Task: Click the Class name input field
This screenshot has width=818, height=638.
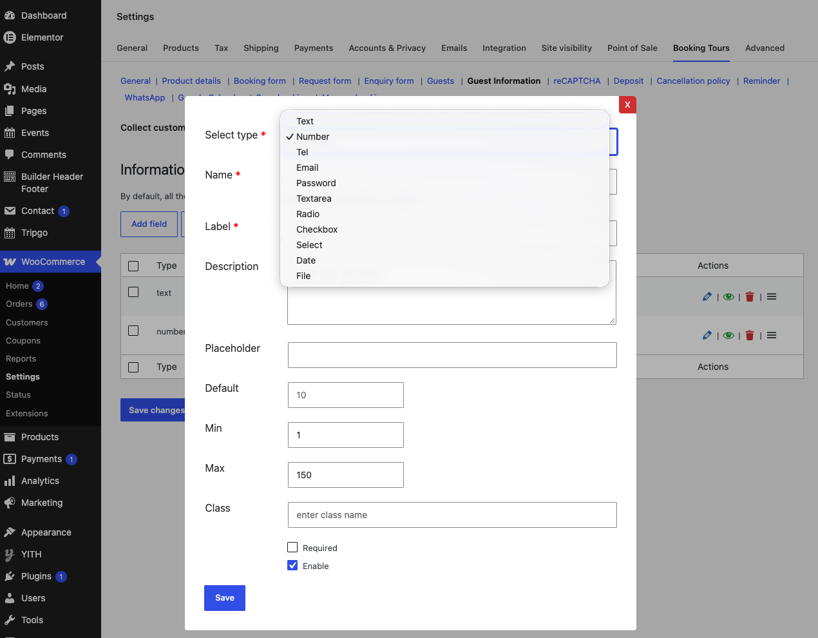Action: pyautogui.click(x=452, y=515)
